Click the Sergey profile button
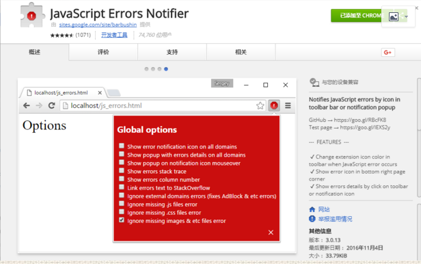This screenshot has height=264, width=421. (222, 83)
